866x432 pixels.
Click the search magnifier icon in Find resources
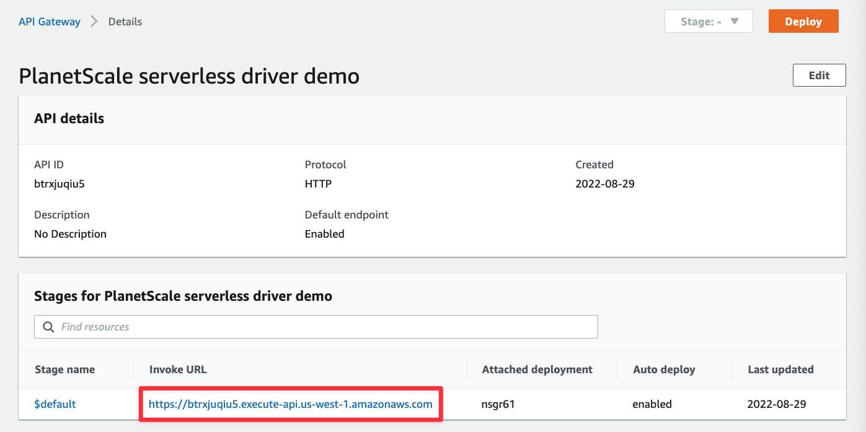[48, 327]
